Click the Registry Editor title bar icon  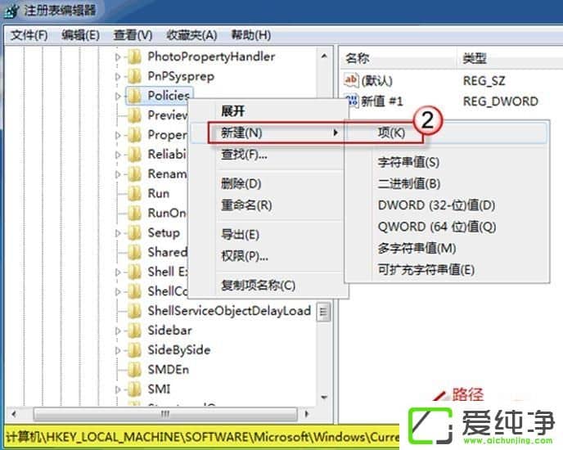coord(11,11)
